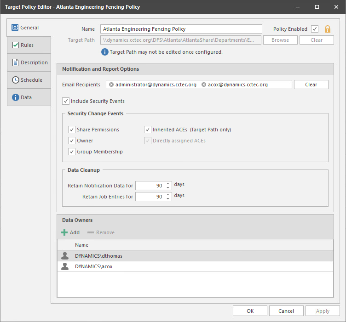The width and height of the screenshot is (346, 322).
Task: Click the user icon next to DYNAMICS\acox
Action: coord(65,266)
